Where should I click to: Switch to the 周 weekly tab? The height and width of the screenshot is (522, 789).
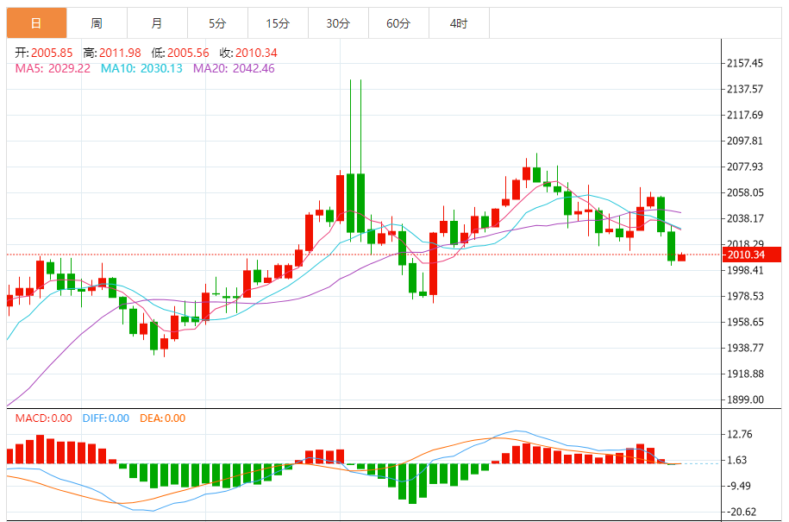coord(97,23)
